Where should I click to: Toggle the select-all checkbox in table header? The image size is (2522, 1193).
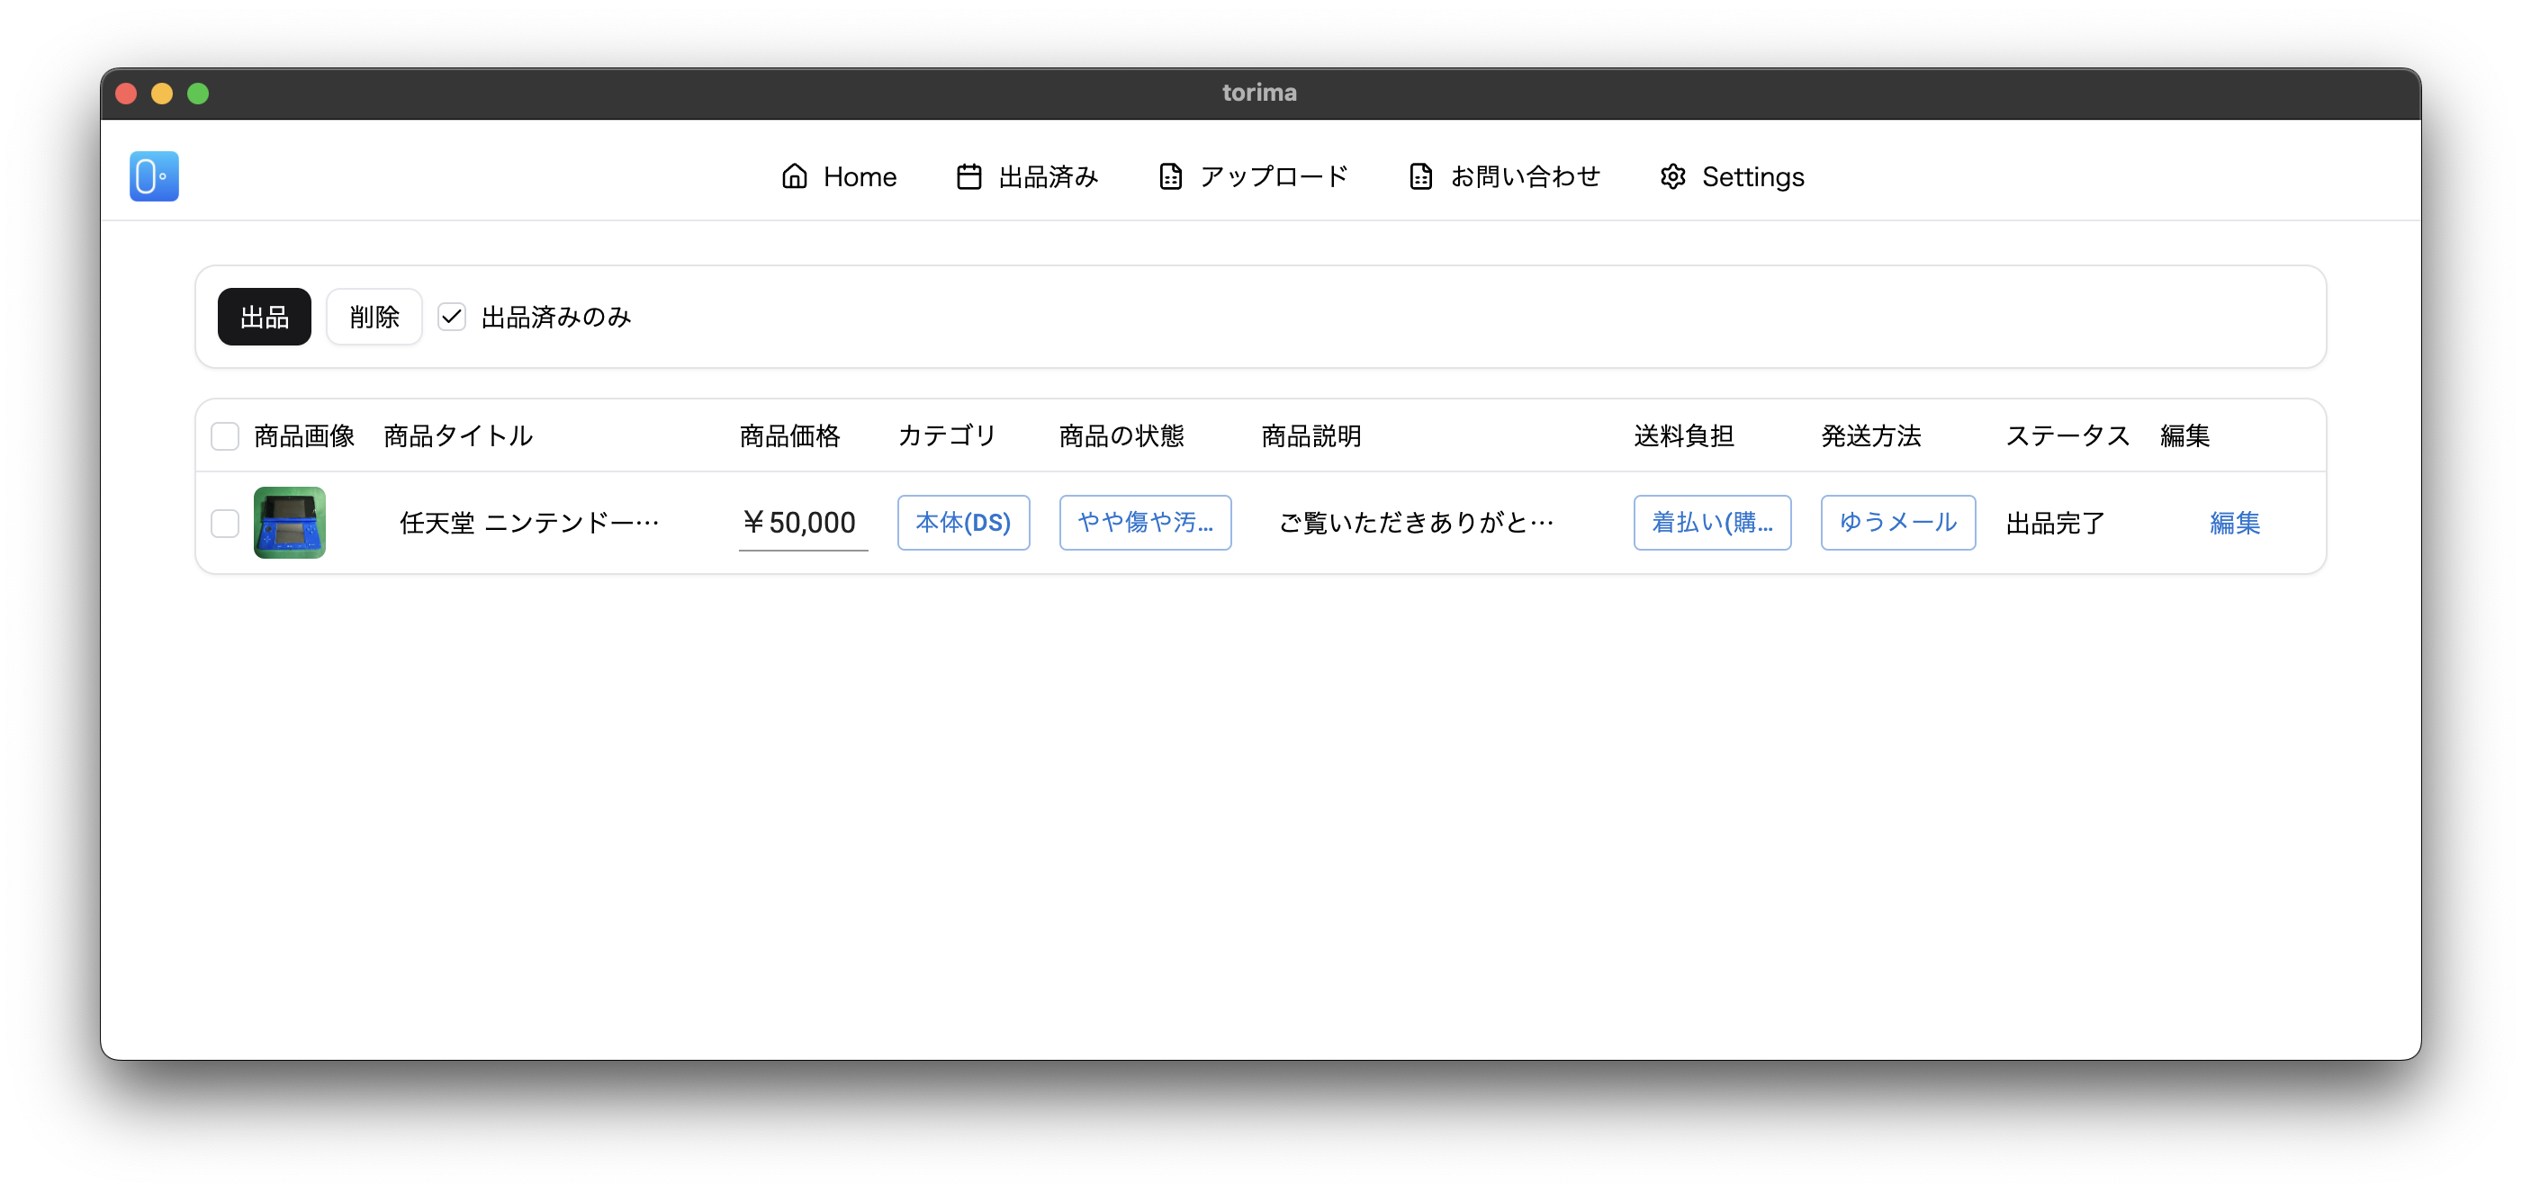[225, 436]
